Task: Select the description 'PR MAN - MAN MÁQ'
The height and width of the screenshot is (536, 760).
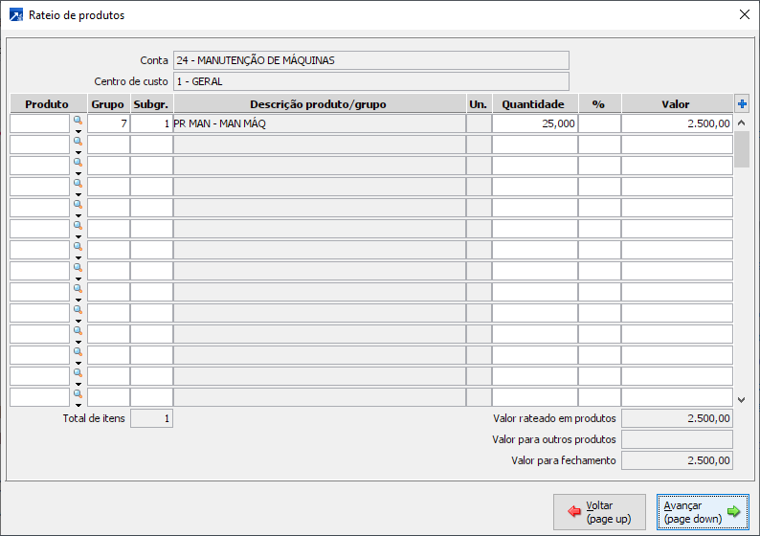Action: tap(219, 123)
